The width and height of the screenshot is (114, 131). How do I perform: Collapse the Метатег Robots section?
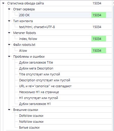tap(9, 33)
